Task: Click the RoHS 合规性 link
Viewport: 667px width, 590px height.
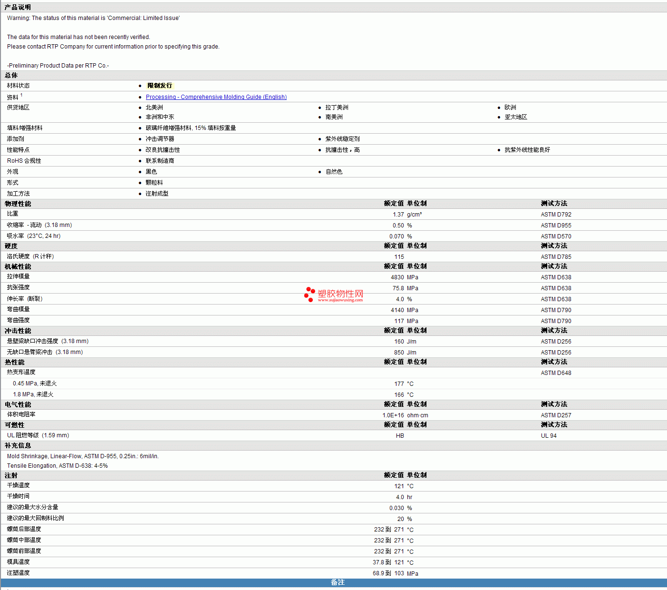Action: click(x=24, y=161)
